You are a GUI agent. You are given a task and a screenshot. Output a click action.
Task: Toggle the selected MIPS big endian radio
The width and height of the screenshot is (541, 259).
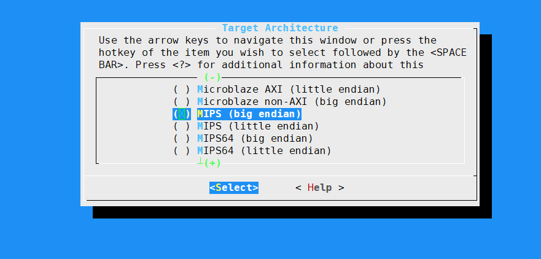pyautogui.click(x=182, y=114)
